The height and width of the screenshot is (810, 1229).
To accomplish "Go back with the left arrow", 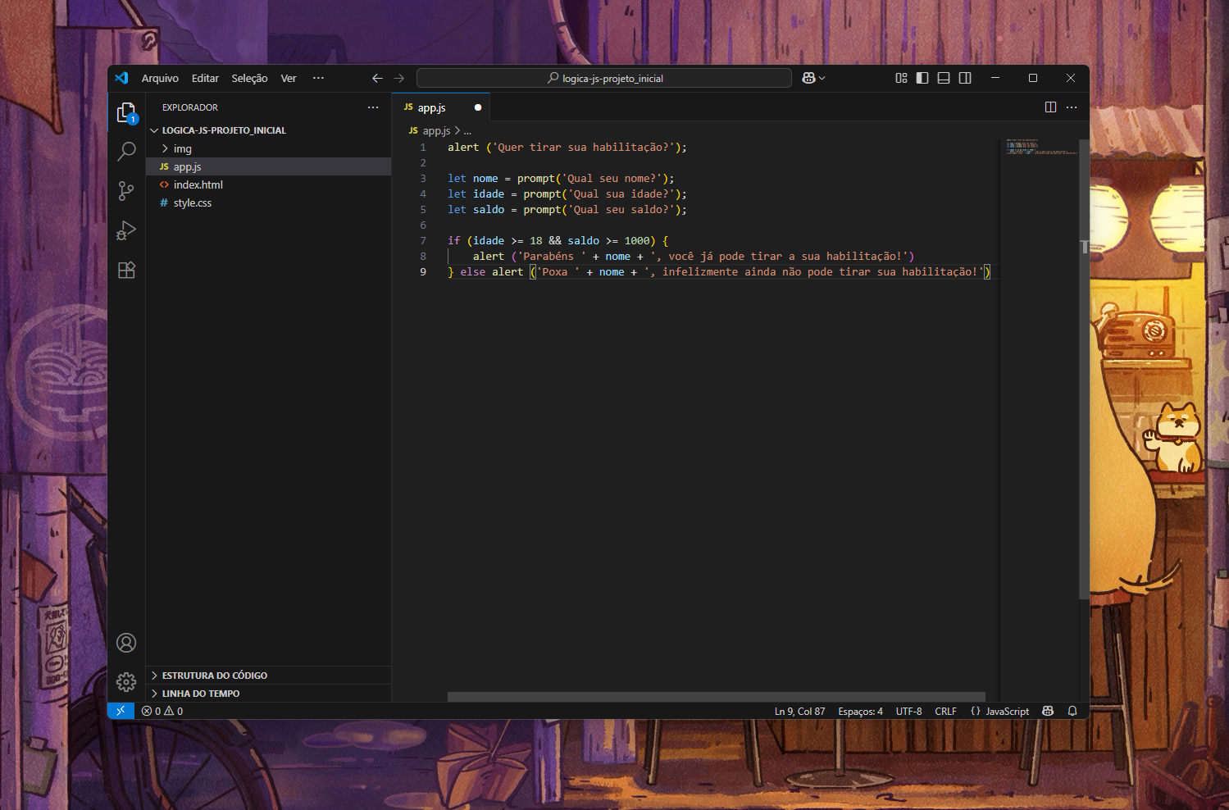I will [377, 78].
